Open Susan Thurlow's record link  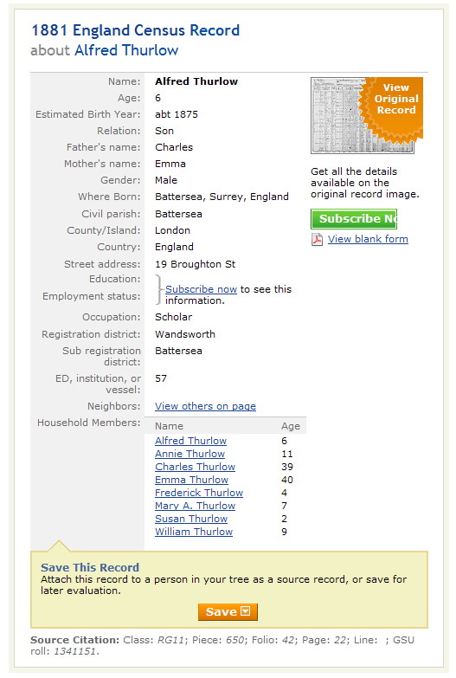click(191, 519)
